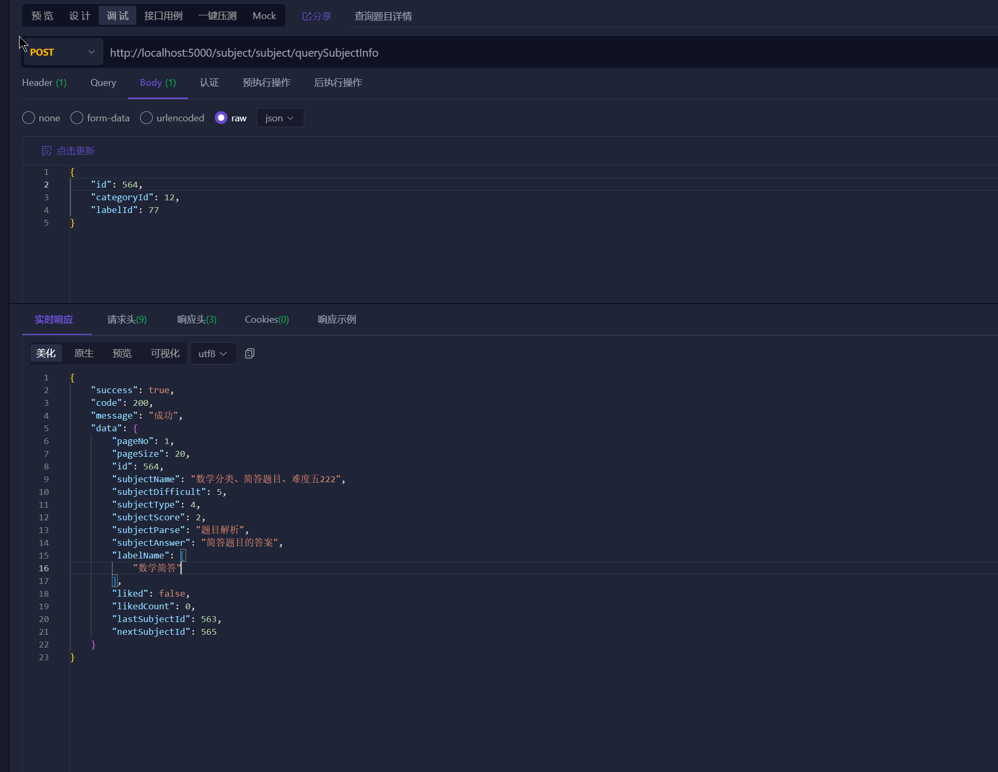Click the "nextSubjectId": 565 line
The height and width of the screenshot is (772, 998).
[x=164, y=632]
